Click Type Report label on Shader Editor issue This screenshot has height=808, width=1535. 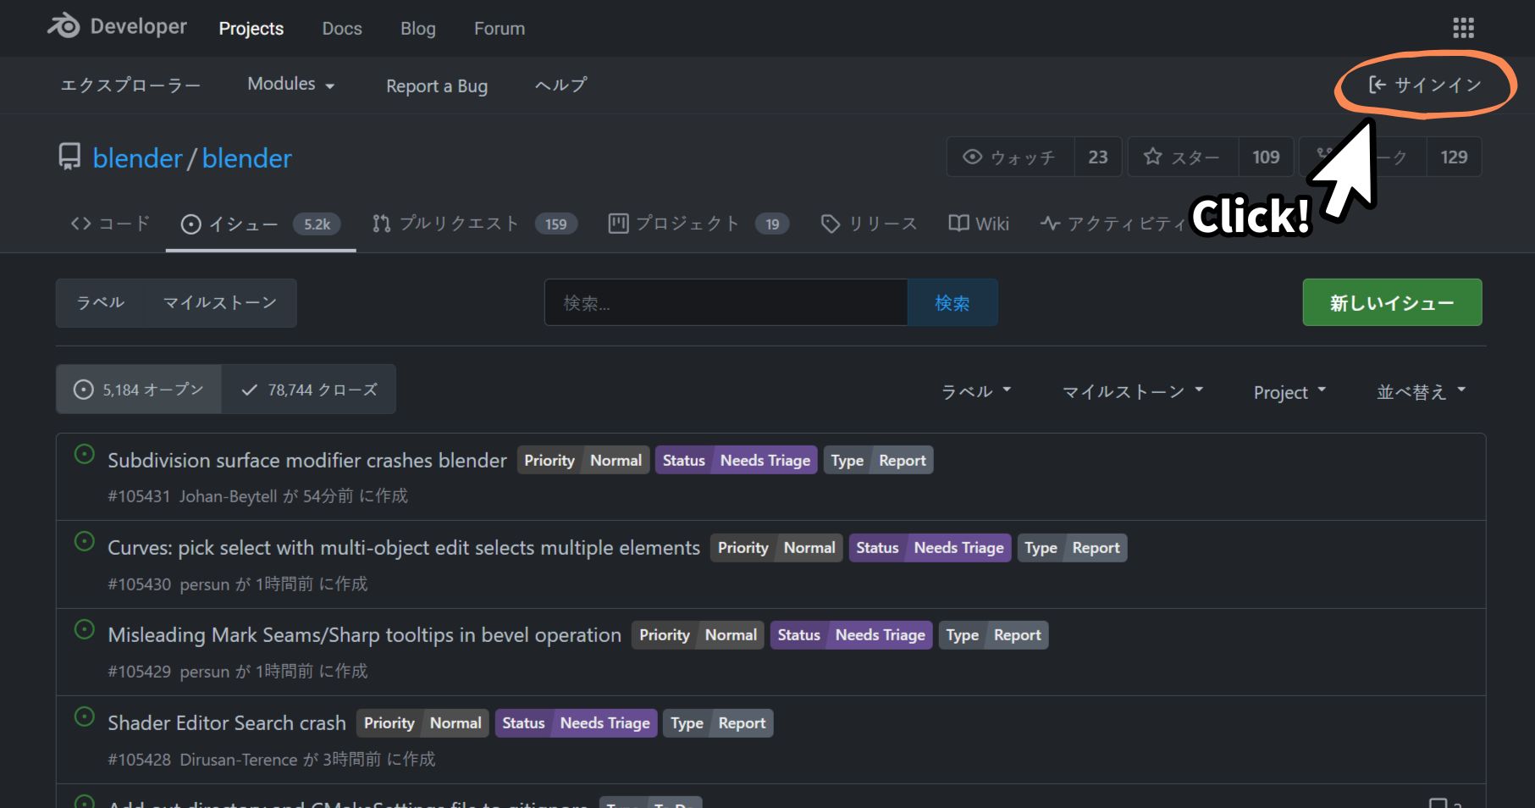tap(718, 722)
